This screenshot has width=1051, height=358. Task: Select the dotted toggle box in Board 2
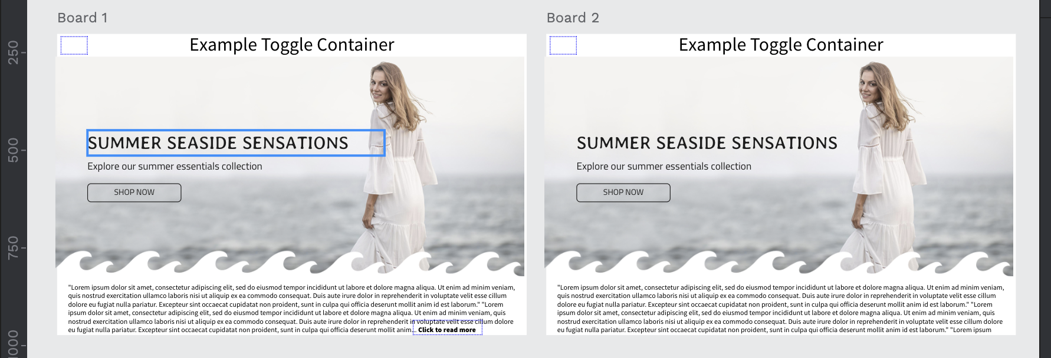[563, 45]
